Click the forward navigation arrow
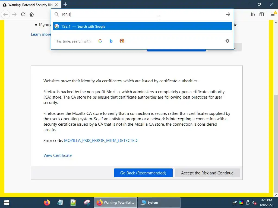Screen dimensions: 278x208 pos(14,14)
